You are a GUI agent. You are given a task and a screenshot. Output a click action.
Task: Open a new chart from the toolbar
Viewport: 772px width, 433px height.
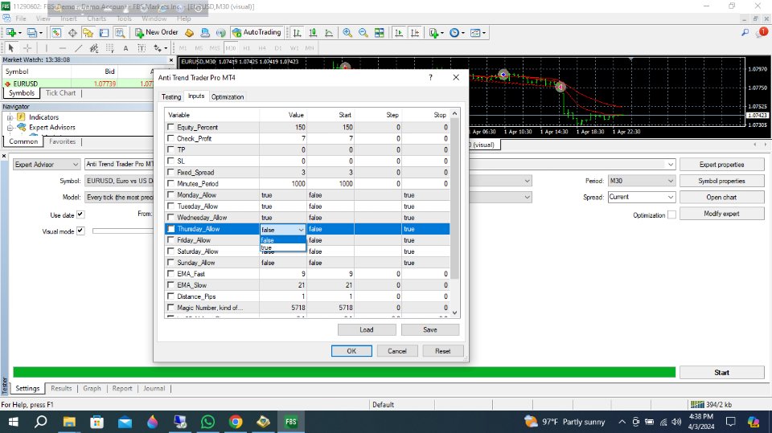pos(10,32)
